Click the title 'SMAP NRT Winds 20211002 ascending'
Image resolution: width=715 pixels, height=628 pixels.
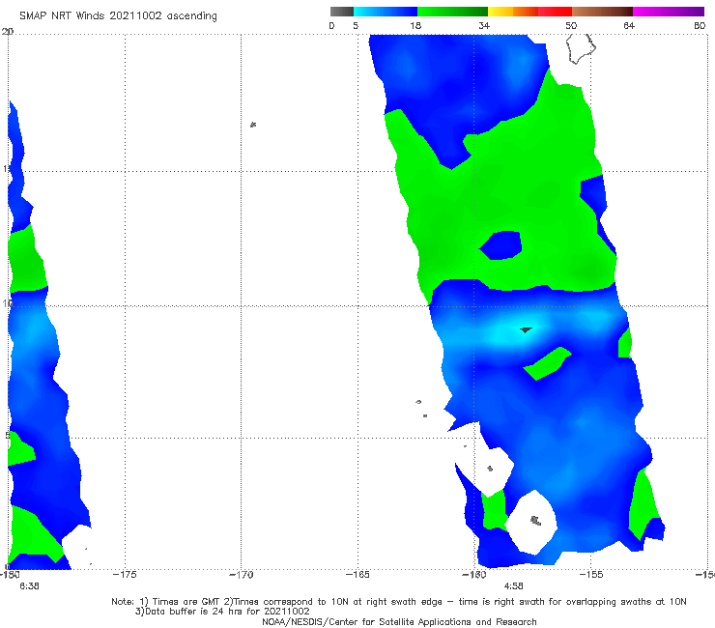pos(118,16)
